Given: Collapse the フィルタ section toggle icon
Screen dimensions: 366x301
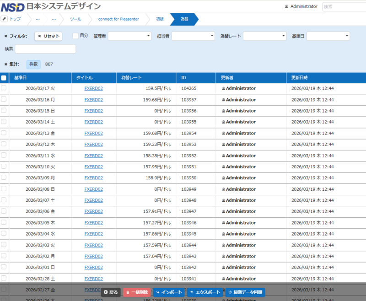Looking at the screenshot, I should [x=5, y=36].
